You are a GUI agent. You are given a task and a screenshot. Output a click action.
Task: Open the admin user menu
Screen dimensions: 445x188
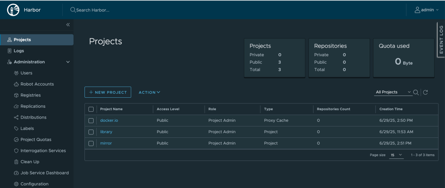(424, 10)
